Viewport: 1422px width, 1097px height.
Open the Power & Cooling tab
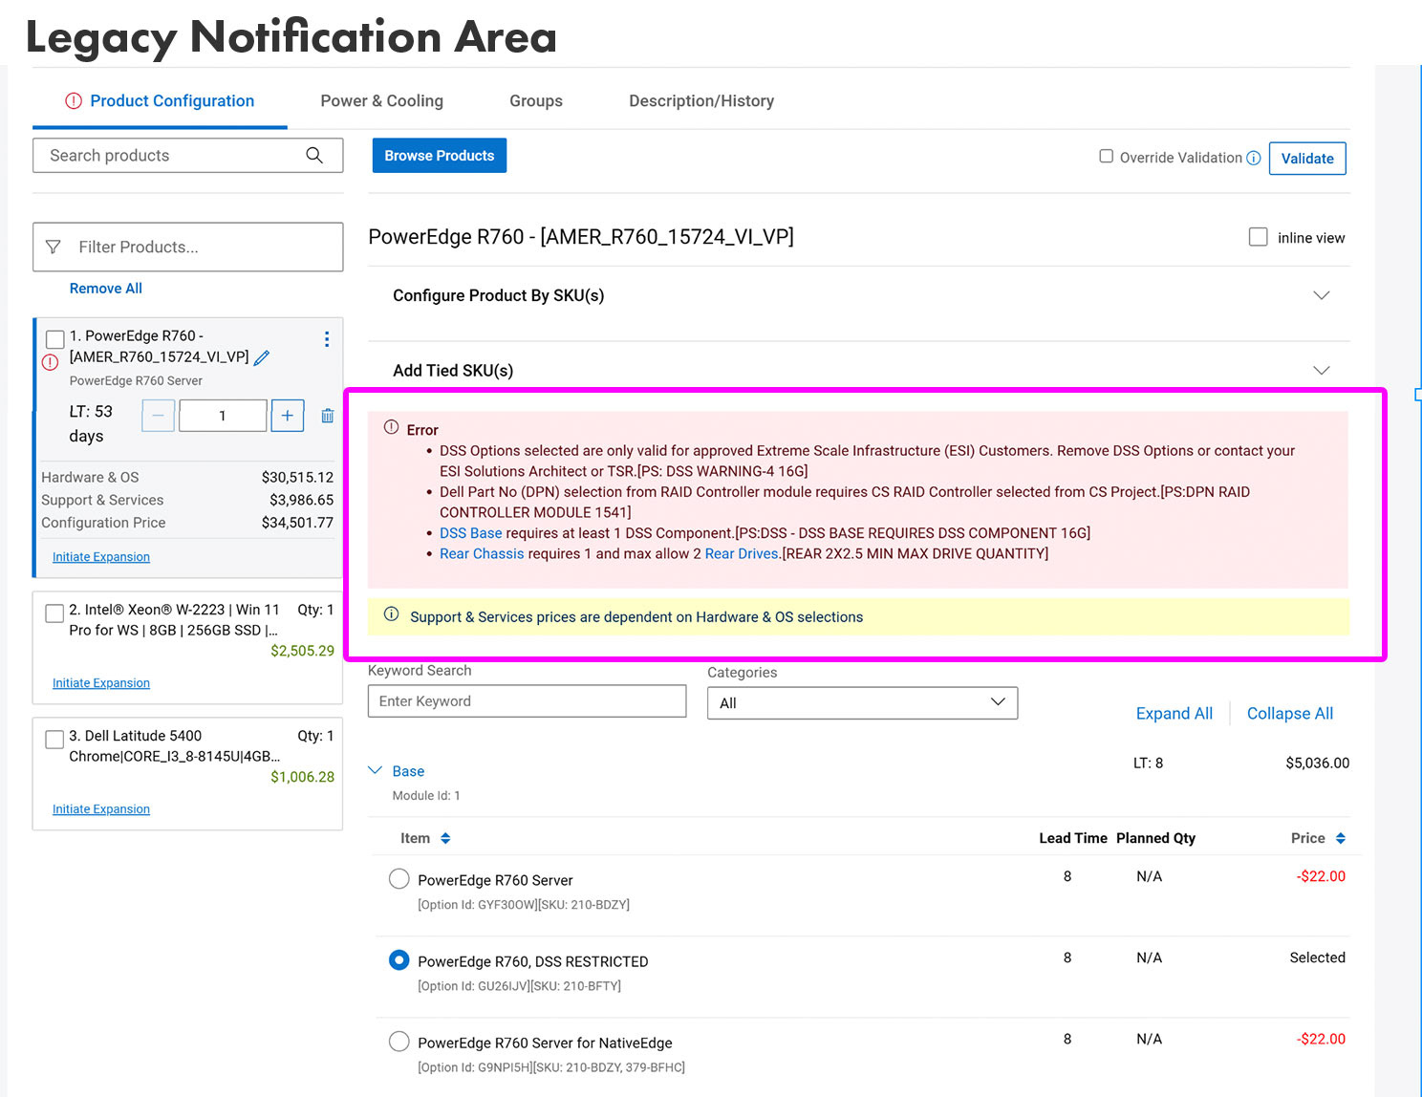(381, 100)
